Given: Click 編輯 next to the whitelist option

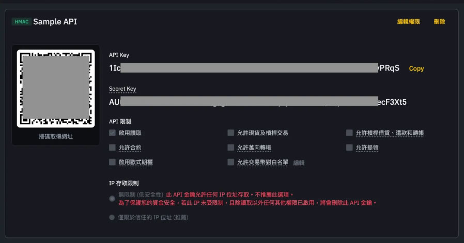Looking at the screenshot, I should coord(299,163).
